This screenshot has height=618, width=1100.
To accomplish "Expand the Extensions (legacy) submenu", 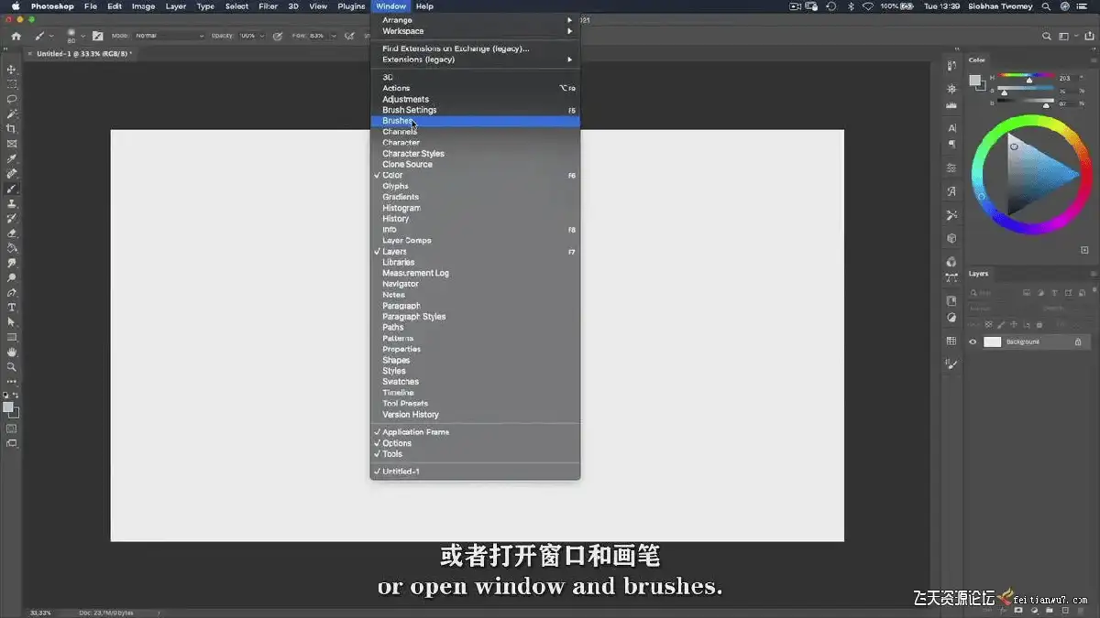I will tap(475, 60).
